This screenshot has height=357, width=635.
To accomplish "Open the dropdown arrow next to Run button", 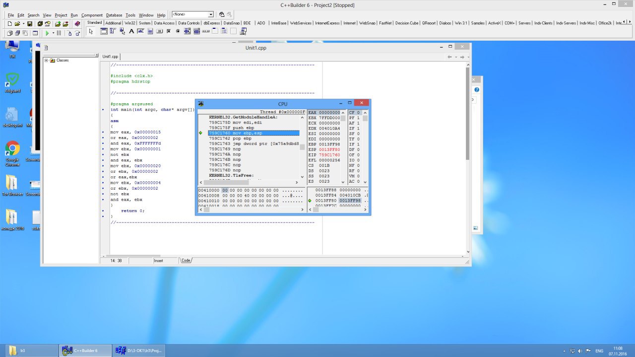I will click(x=53, y=33).
